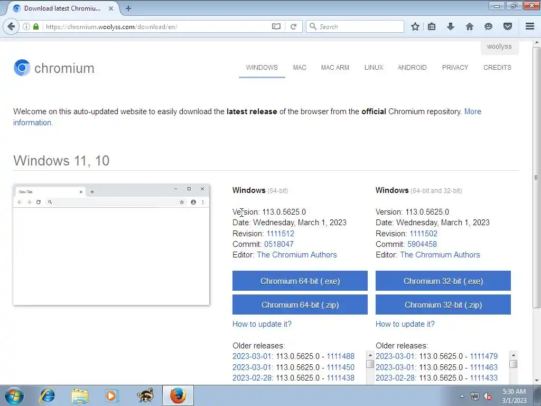This screenshot has height=406, width=541.
Task: Focus the address bar URL field
Action: 157,26
